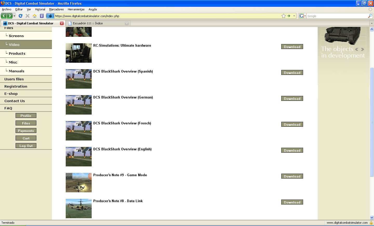This screenshot has width=374, height=226.
Task: Open the Registration page link
Action: (x=16, y=86)
